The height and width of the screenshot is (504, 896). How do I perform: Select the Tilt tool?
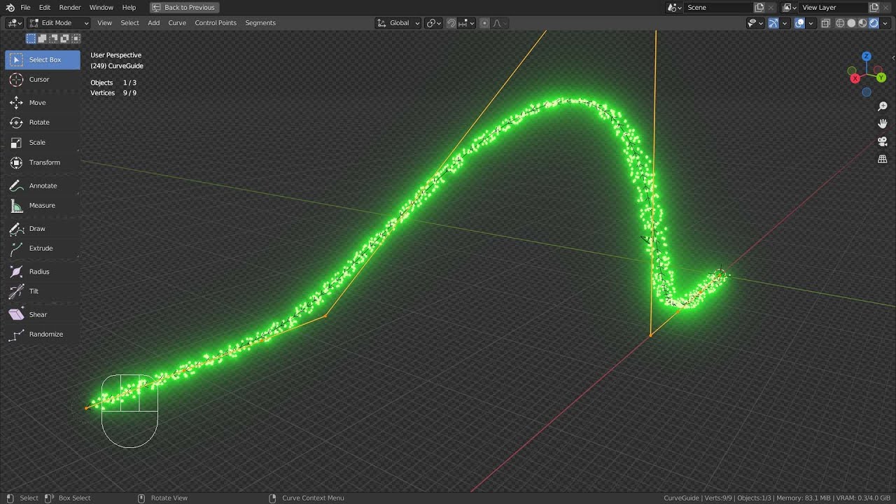[x=42, y=291]
